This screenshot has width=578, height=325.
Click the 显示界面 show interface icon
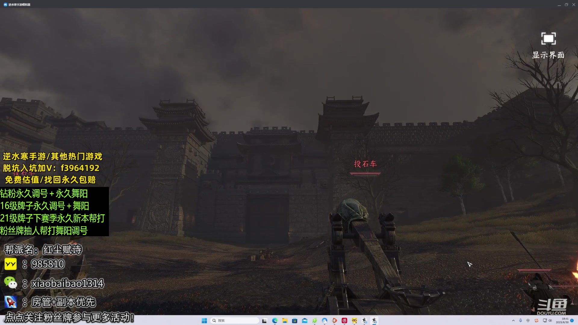pos(548,39)
